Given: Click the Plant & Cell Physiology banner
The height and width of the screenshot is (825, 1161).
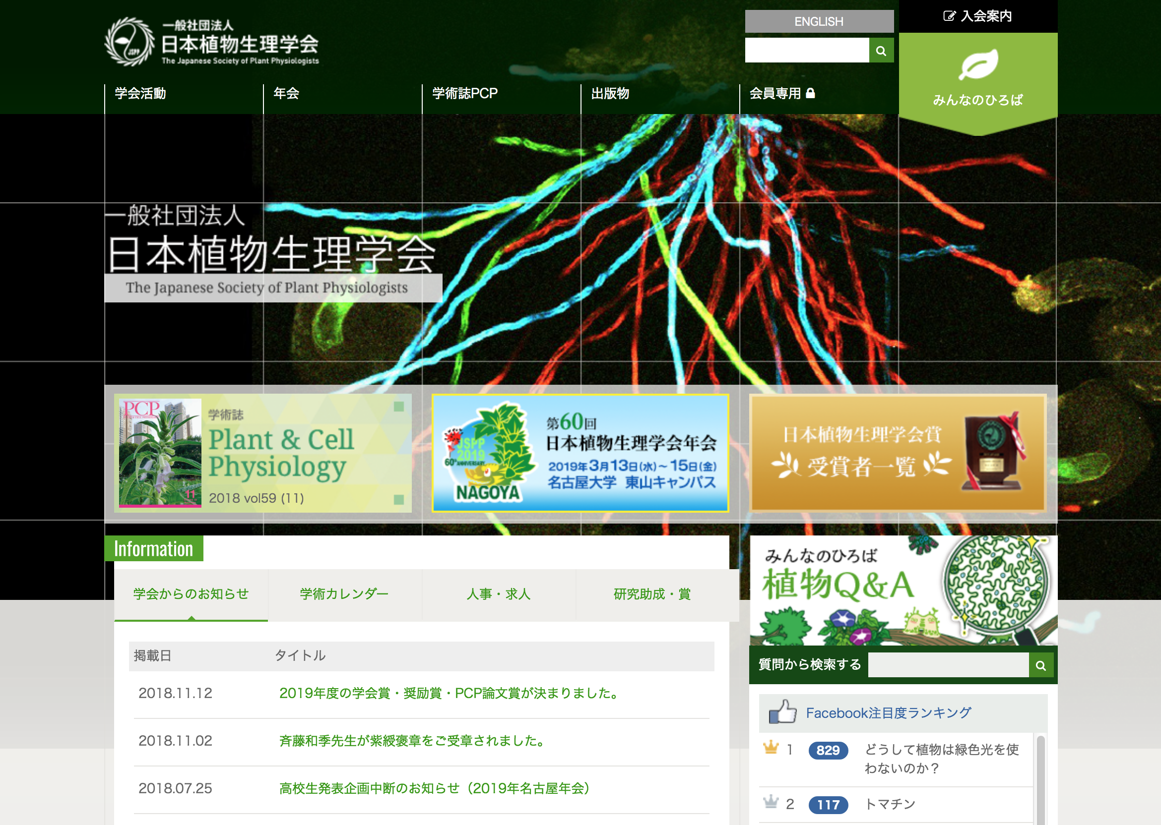Looking at the screenshot, I should [263, 453].
